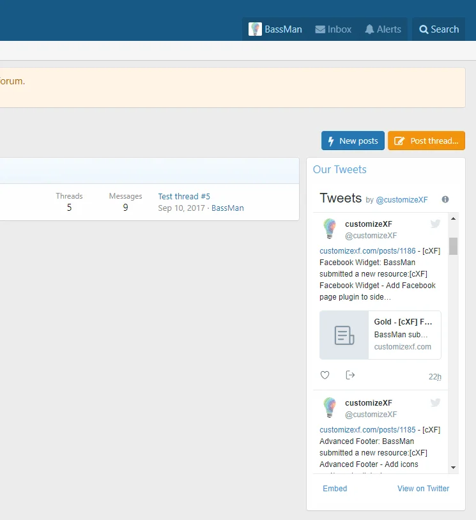Click the Embed link below tweets
Image resolution: width=476 pixels, height=520 pixels.
(335, 489)
